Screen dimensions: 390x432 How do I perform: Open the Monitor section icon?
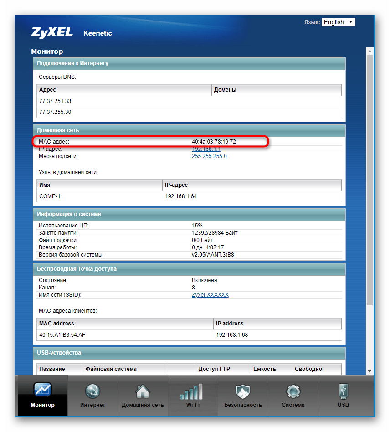[42, 391]
